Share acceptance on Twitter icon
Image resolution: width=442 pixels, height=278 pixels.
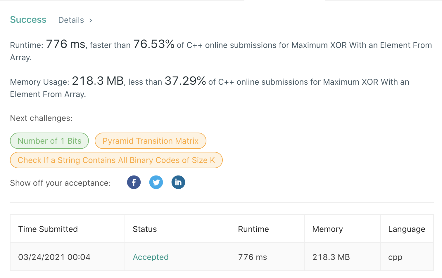point(156,183)
